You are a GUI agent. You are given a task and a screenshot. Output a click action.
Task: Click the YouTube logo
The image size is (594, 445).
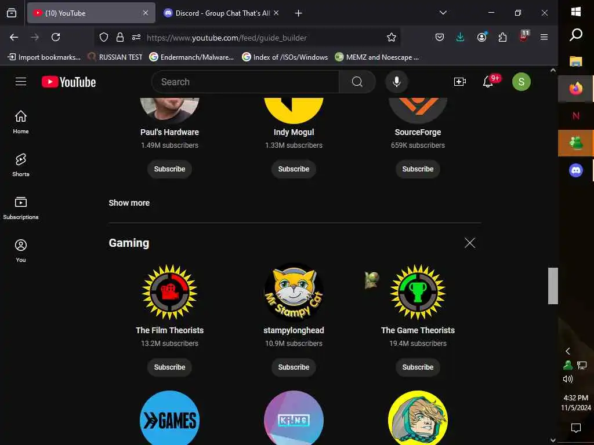pyautogui.click(x=68, y=82)
